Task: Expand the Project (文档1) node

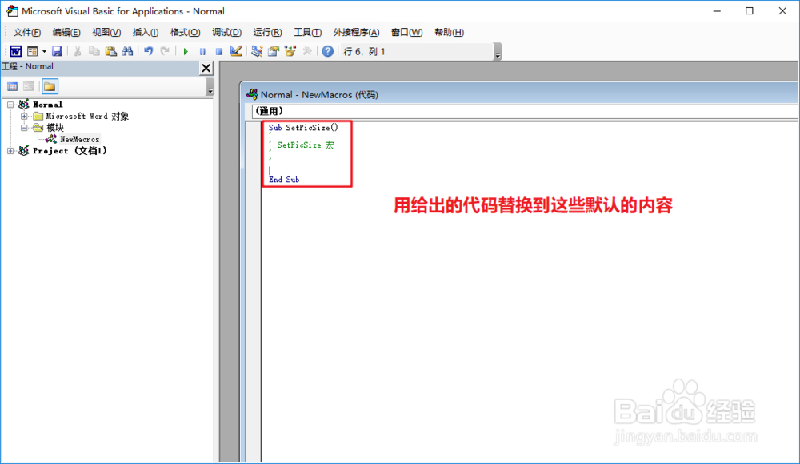Action: (10, 151)
